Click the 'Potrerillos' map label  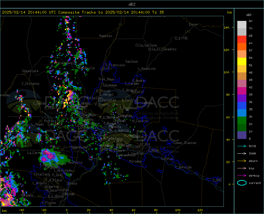54,121
